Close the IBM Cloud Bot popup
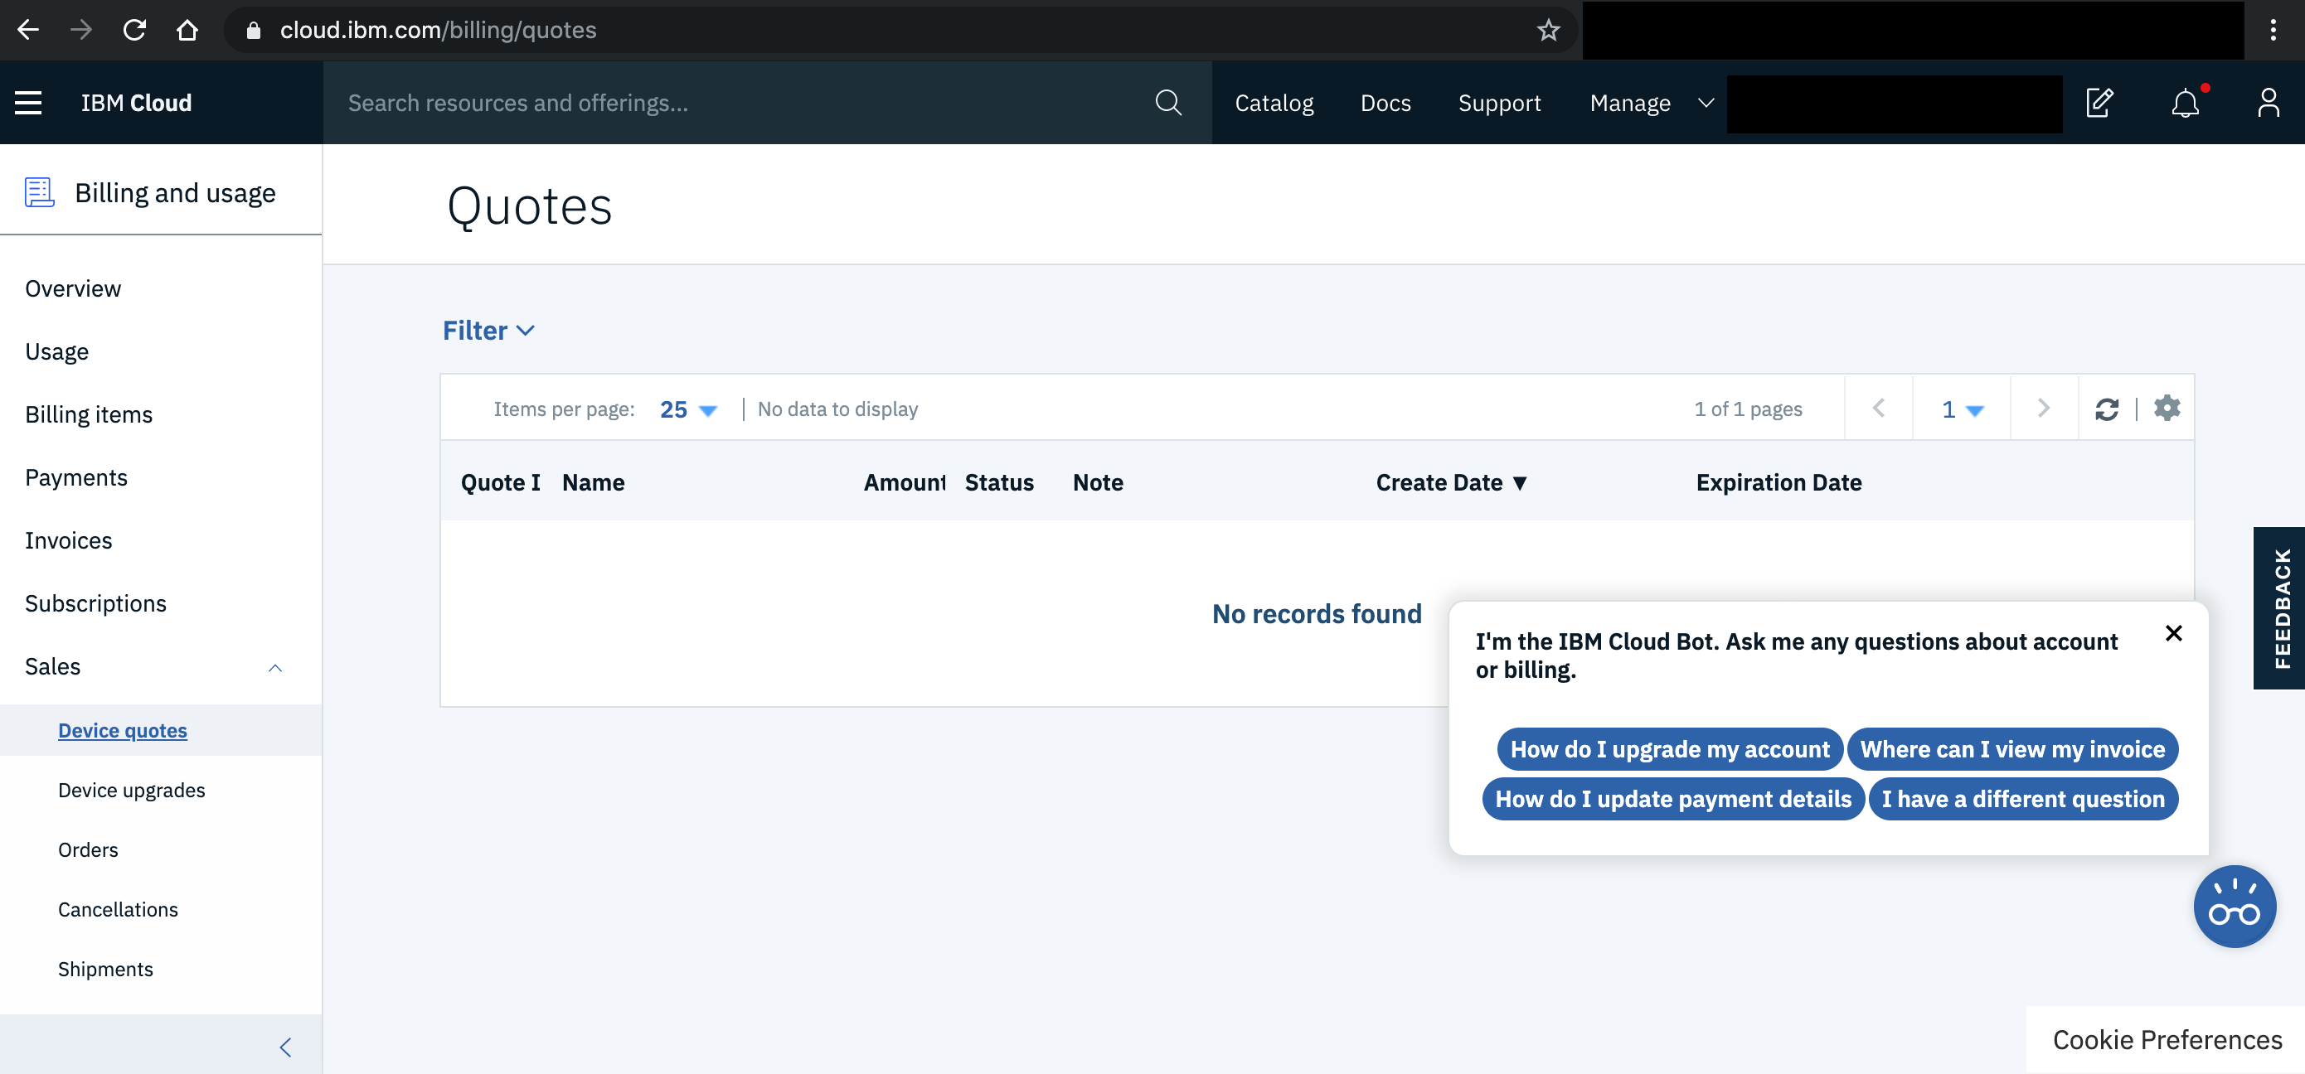Screen dimensions: 2305x1074 click(2173, 633)
